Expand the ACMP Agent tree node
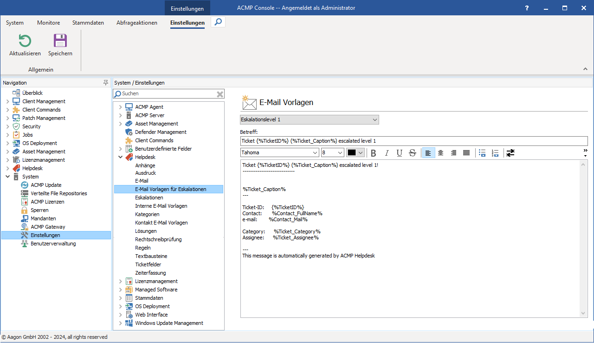 pos(121,107)
